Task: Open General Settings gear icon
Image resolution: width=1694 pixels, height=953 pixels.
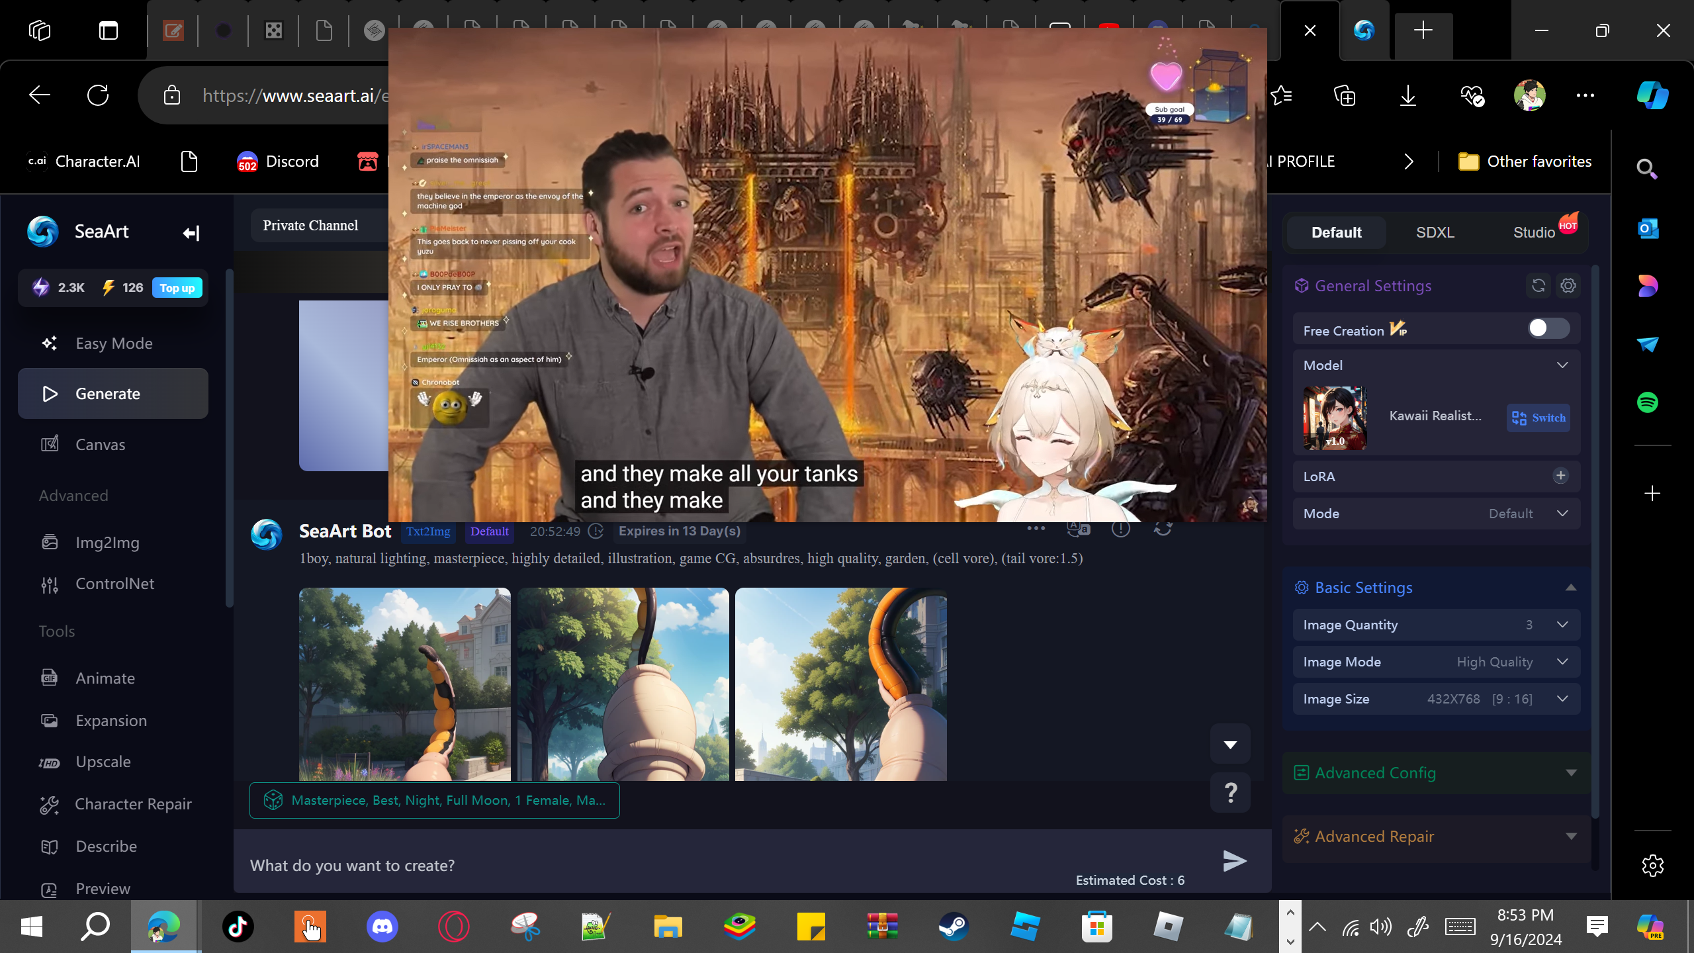Action: (x=1568, y=286)
